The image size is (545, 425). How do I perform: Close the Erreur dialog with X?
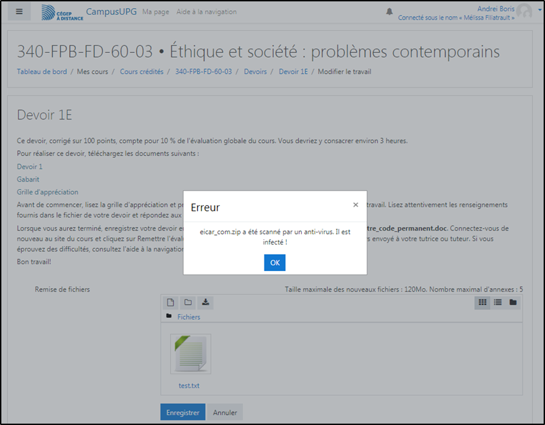(x=356, y=204)
